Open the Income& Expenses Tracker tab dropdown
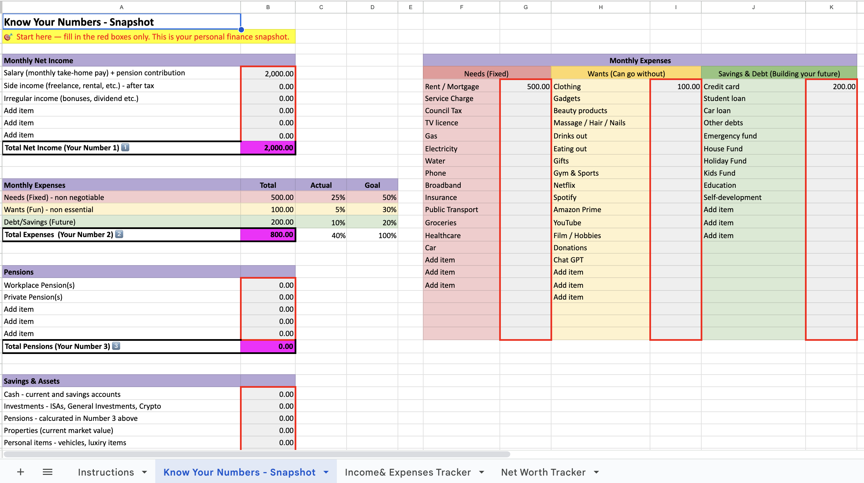 coord(482,472)
